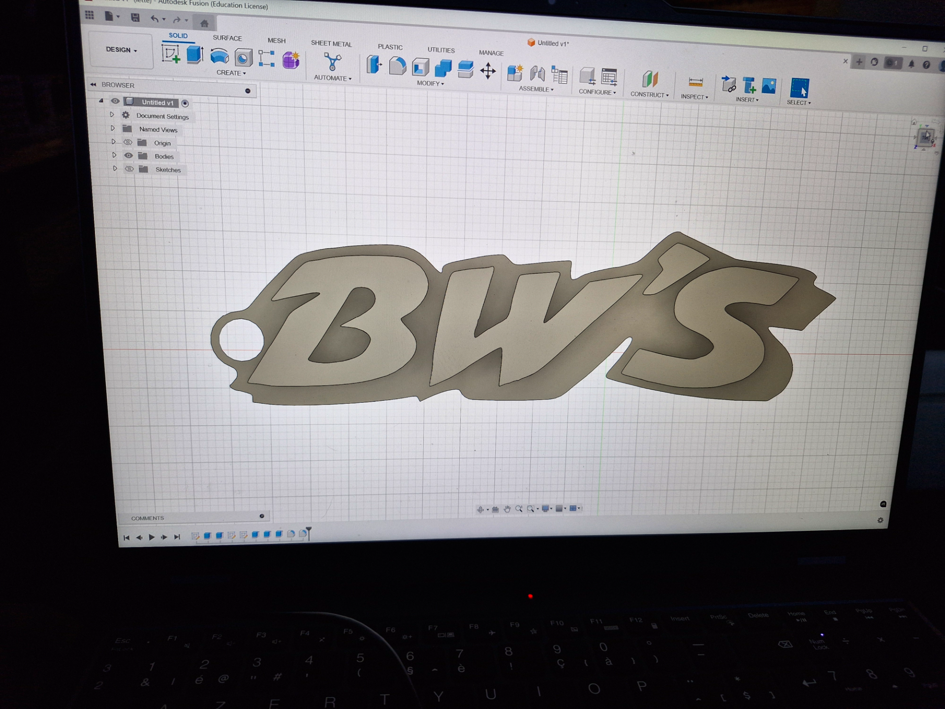Click the Untitled v1* document tab
Image resolution: width=945 pixels, height=709 pixels.
(548, 43)
